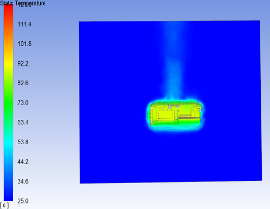Image resolution: width=270 pixels, height=209 pixels.
Task: Click the 53.8 legend value label
Action: tap(23, 142)
